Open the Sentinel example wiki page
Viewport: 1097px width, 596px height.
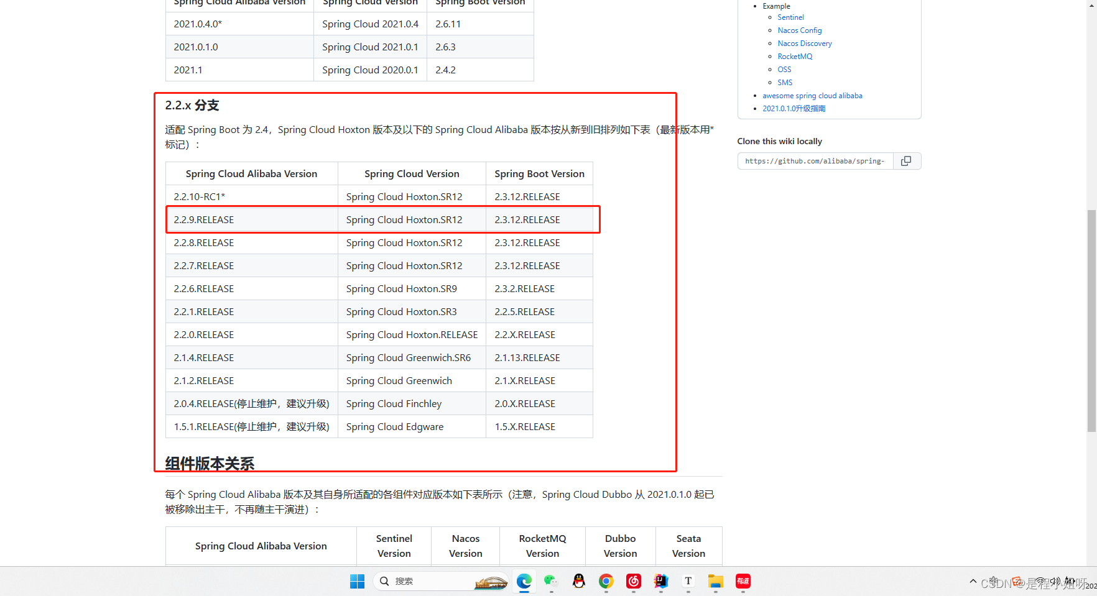coord(790,17)
